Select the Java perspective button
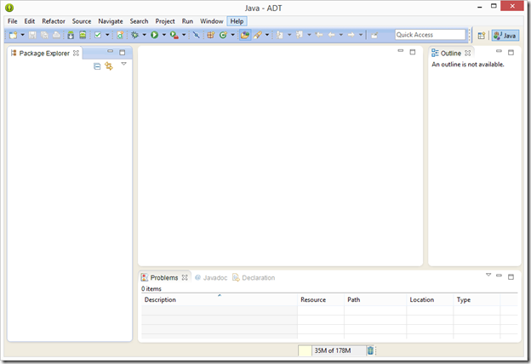 coord(505,35)
